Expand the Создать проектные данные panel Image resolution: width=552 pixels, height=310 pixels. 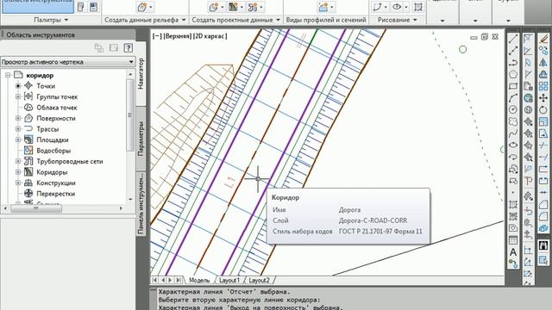(x=235, y=20)
